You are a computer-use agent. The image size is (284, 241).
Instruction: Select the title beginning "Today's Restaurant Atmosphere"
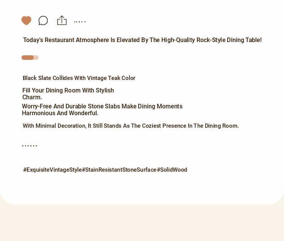coord(142,40)
